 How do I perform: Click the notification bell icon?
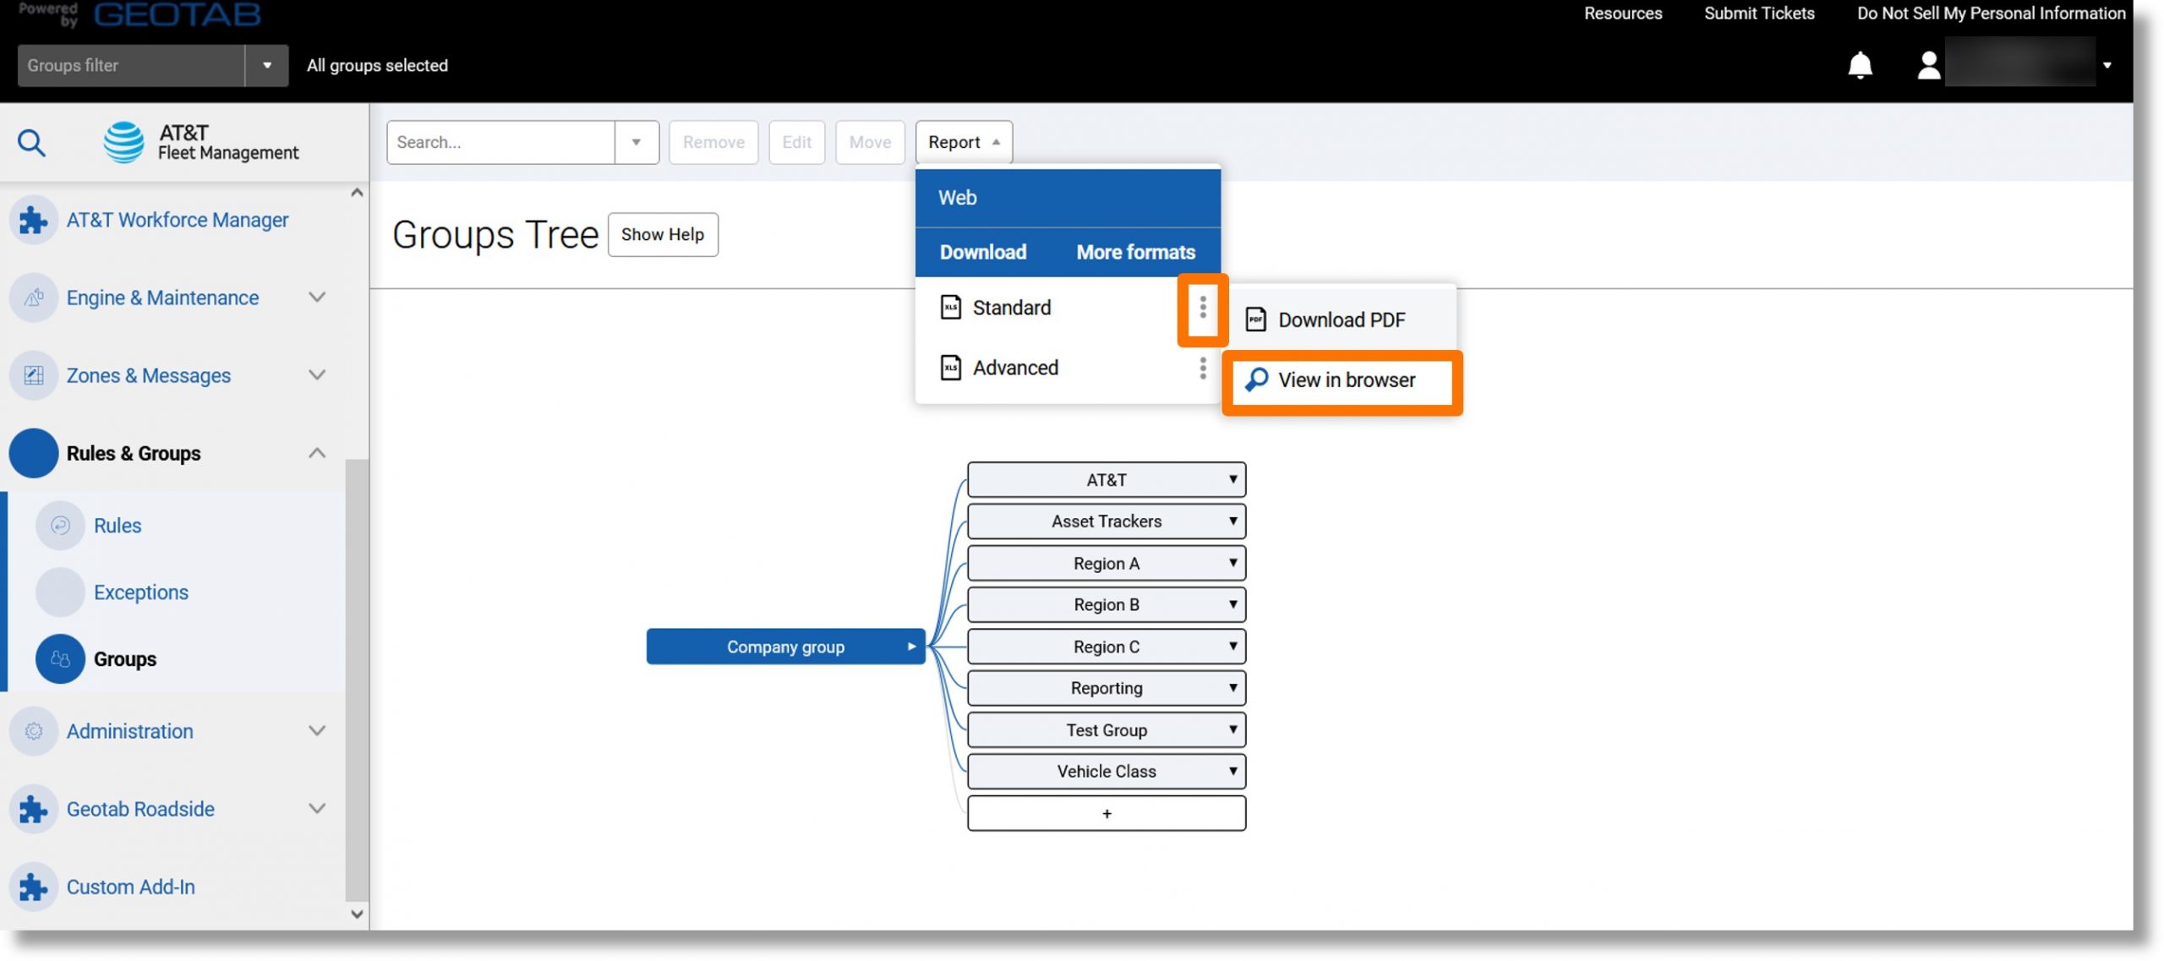pos(1859,65)
